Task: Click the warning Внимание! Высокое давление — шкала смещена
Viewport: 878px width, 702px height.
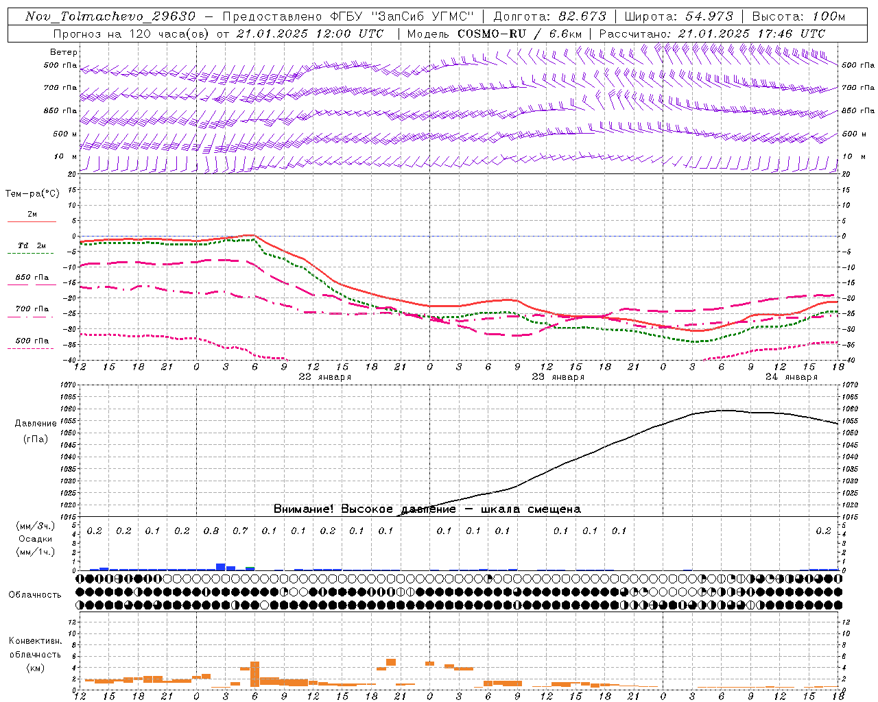Action: 427,509
